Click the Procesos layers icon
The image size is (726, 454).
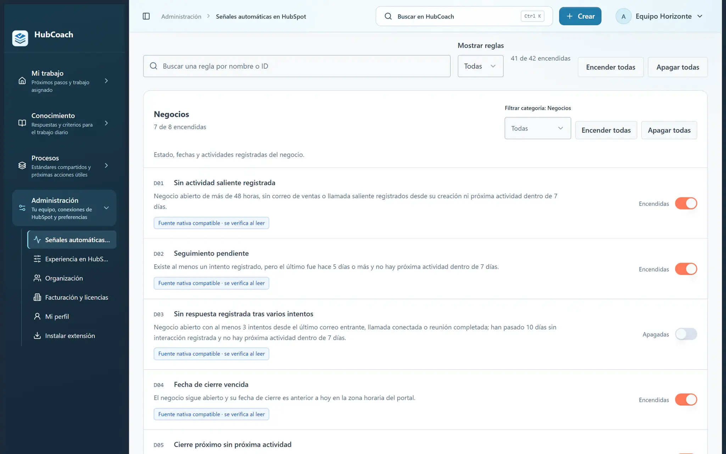pos(22,166)
